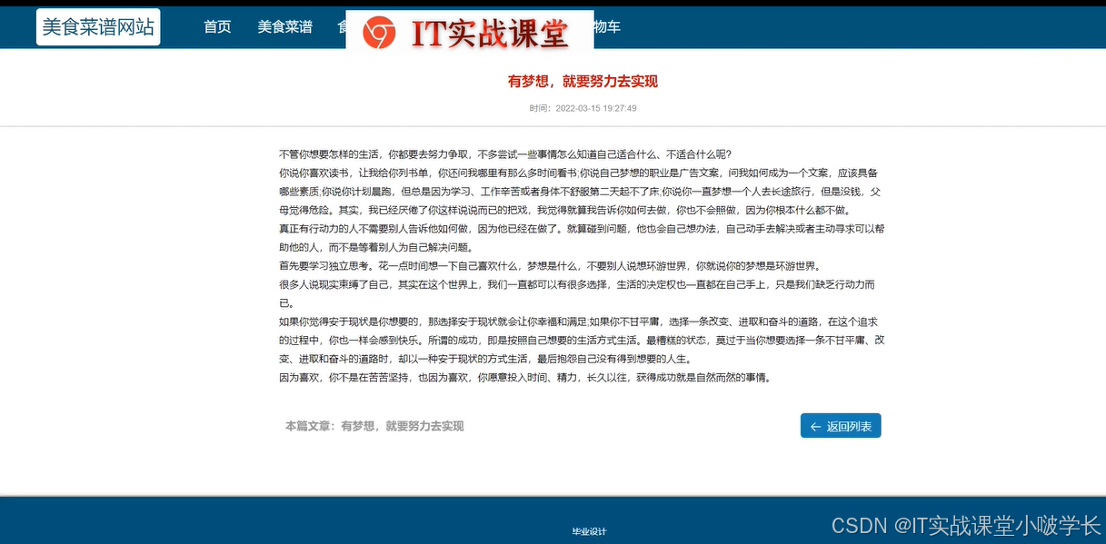The image size is (1106, 544).
Task: Click the paragraph starting 因为喜欢，你不是在苦苦坚持
Action: point(526,378)
